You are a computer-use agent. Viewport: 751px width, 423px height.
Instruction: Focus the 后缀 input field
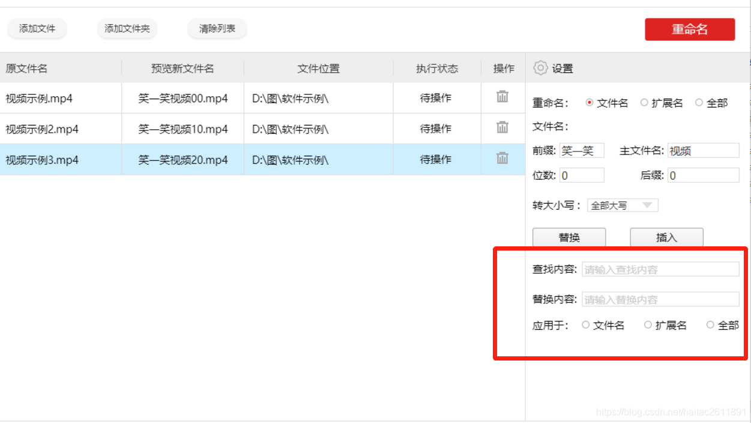tap(703, 175)
